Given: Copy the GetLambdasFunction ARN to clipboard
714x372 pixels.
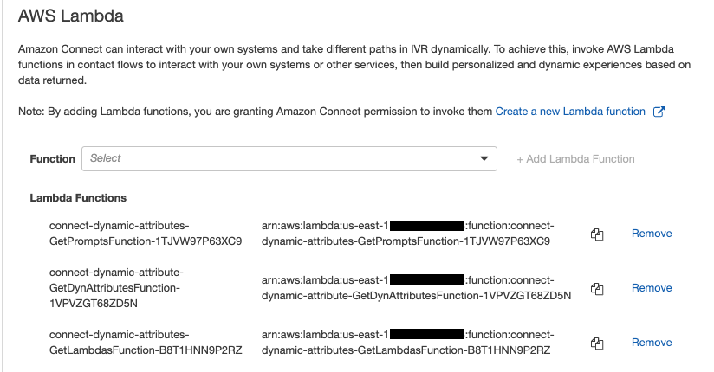Looking at the screenshot, I should pyautogui.click(x=597, y=343).
